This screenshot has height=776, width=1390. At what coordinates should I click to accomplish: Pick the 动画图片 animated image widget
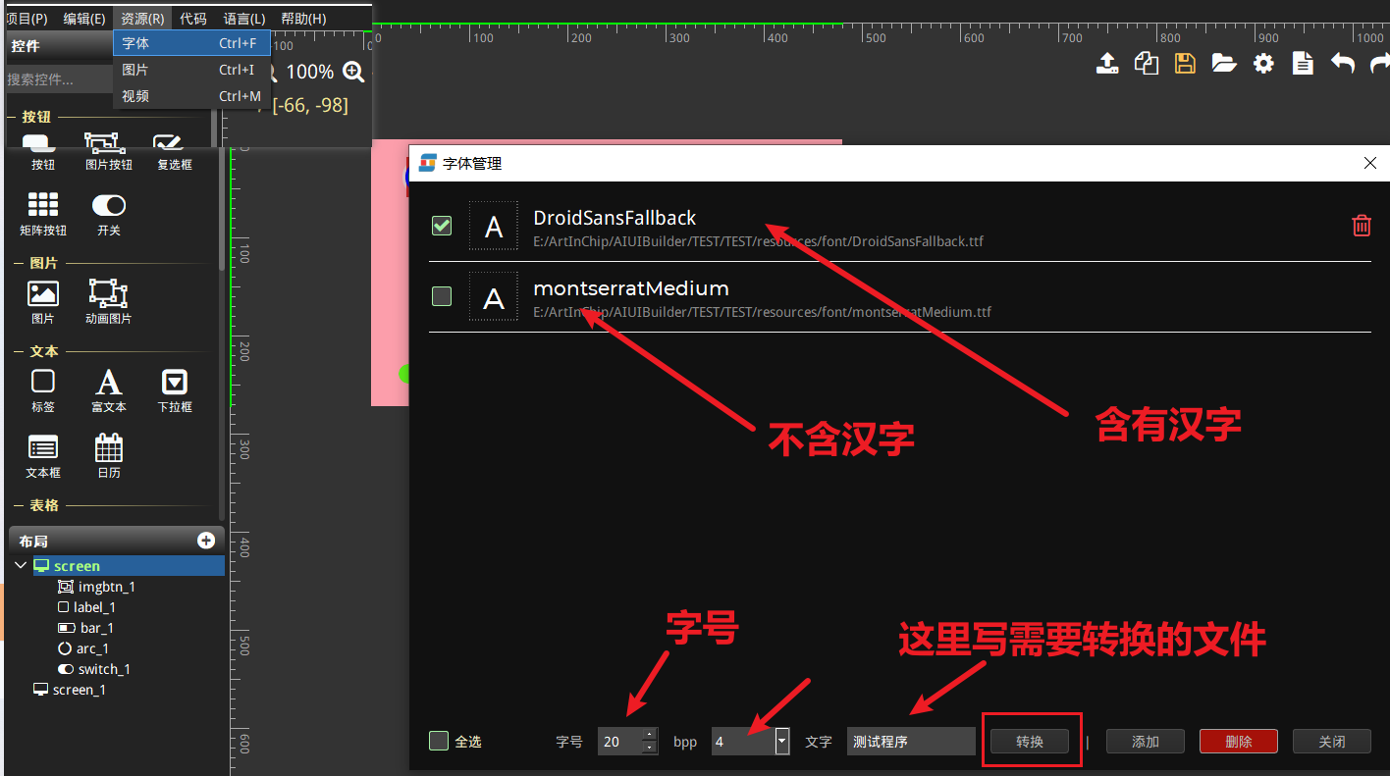coord(108,302)
